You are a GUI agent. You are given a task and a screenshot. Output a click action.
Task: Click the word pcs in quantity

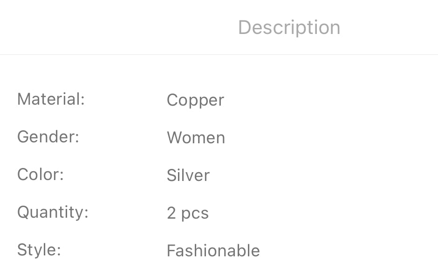tap(195, 214)
